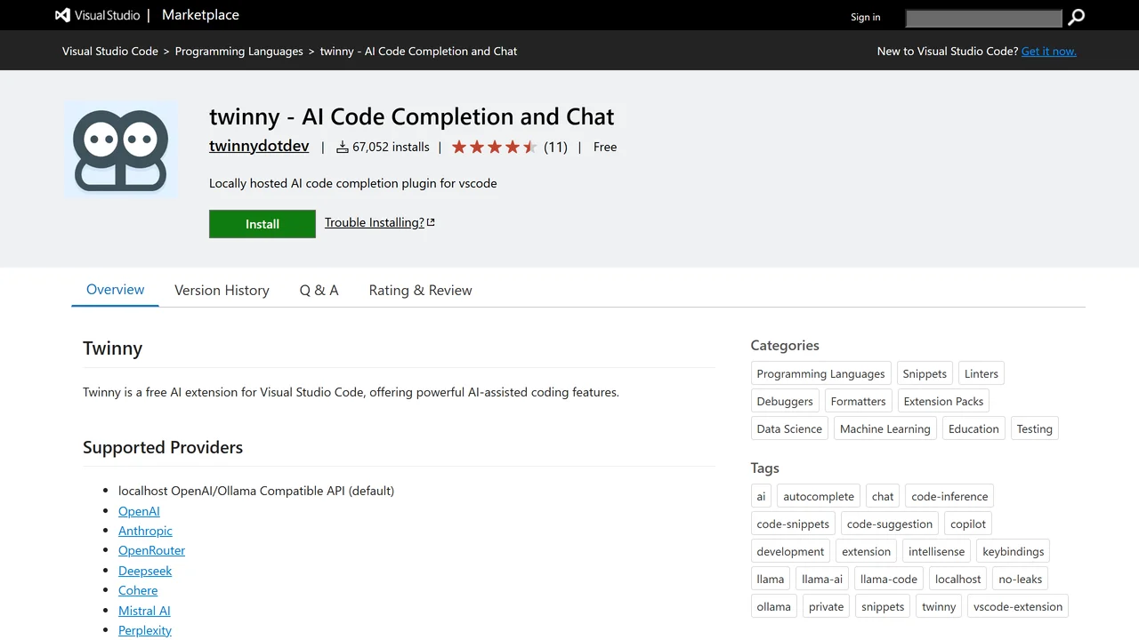Click the chat tag
The width and height of the screenshot is (1139, 640).
pos(883,496)
